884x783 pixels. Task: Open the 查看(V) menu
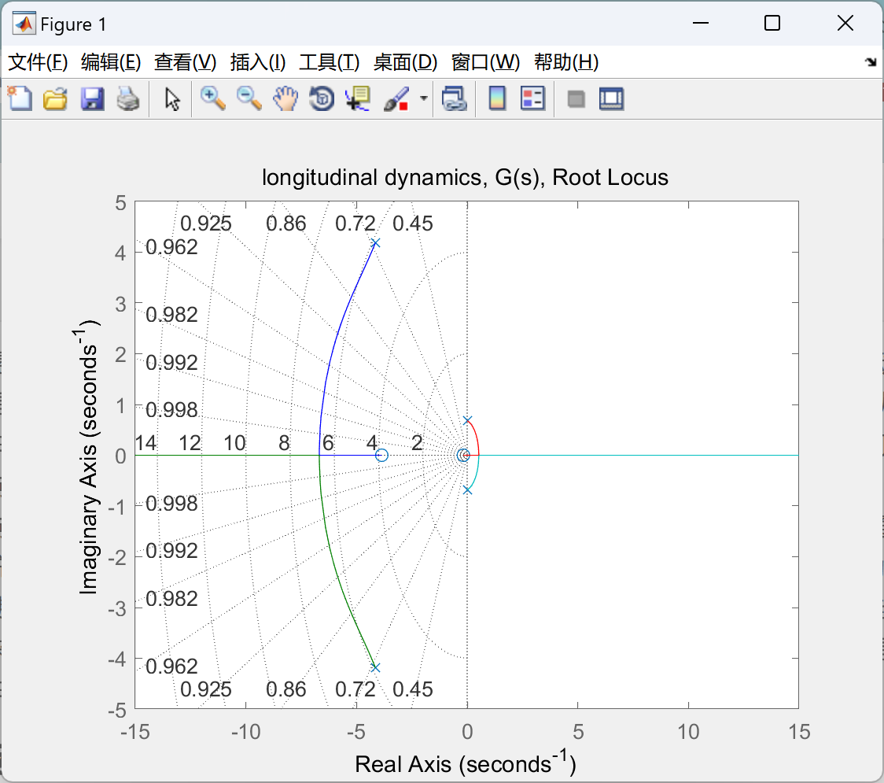tap(186, 62)
